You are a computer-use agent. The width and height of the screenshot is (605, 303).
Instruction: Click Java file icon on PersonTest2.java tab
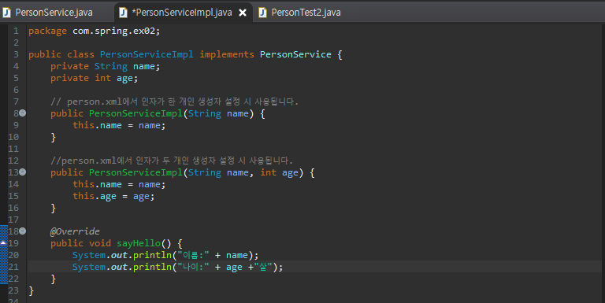tap(263, 13)
